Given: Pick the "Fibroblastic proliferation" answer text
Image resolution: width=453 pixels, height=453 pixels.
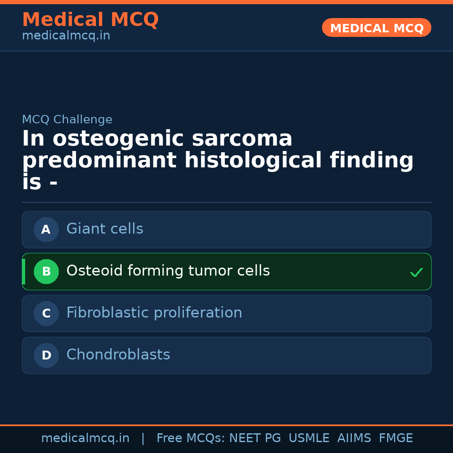Looking at the screenshot, I should click(x=154, y=313).
